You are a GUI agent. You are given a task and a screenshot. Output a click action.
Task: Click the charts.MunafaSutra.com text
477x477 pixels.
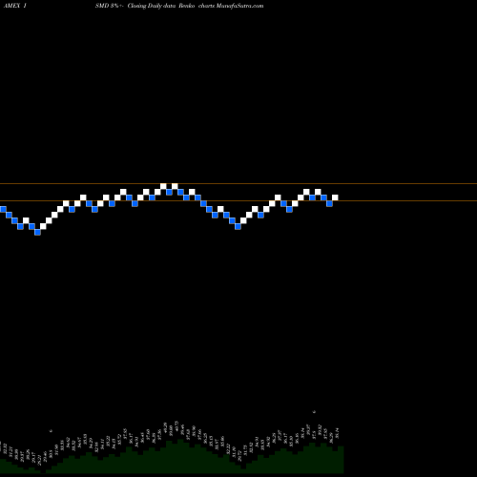[x=231, y=6]
